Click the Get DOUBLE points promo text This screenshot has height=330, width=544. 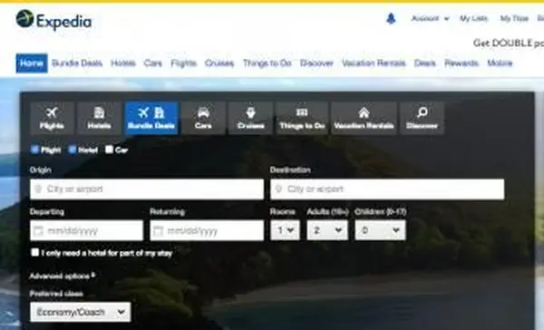click(x=509, y=43)
